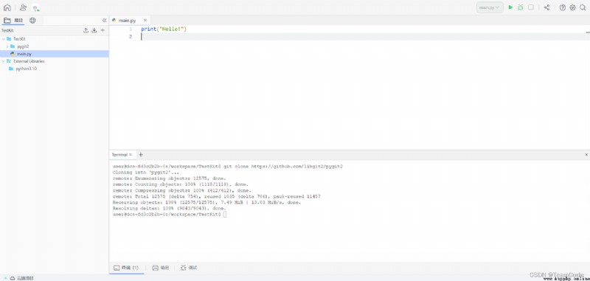
Task: Click the line number 1 in gutter
Action: 131,29
